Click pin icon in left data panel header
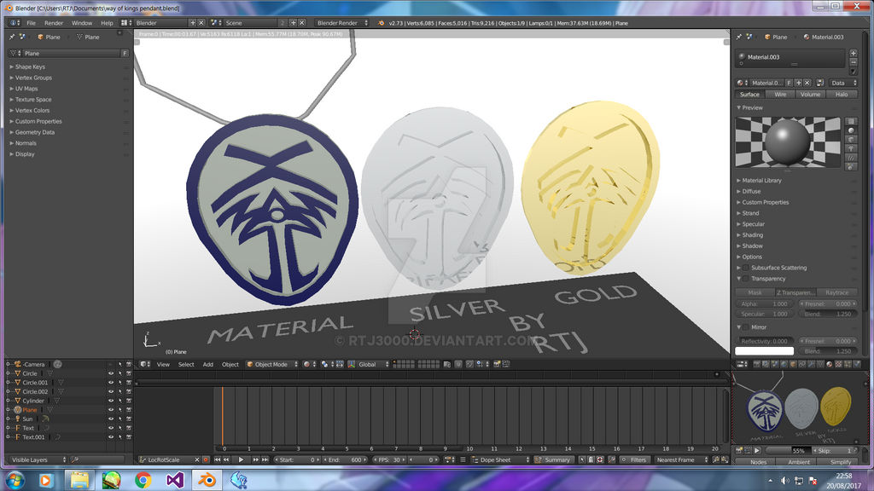874x491 pixels. (12, 37)
